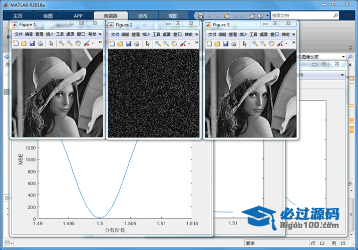This screenshot has height=250, width=358.
Task: Open Help via the question mark icon
Action: click(260, 15)
